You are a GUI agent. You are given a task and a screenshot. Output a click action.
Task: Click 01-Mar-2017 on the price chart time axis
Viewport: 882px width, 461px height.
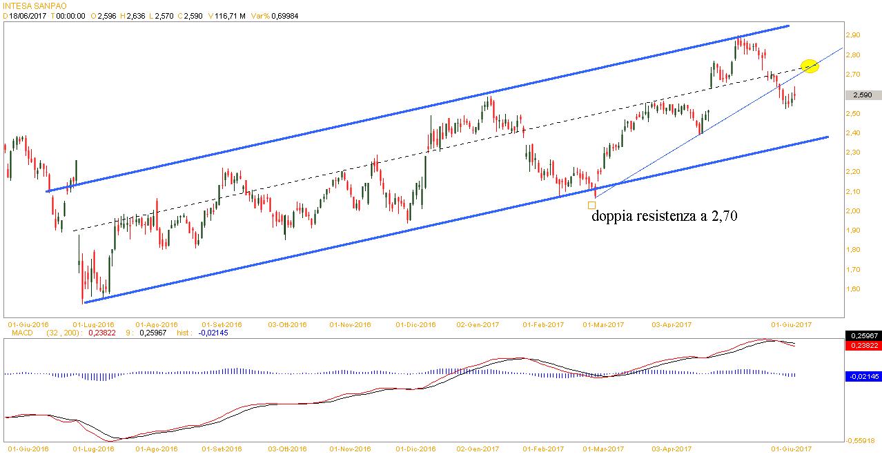(x=603, y=324)
